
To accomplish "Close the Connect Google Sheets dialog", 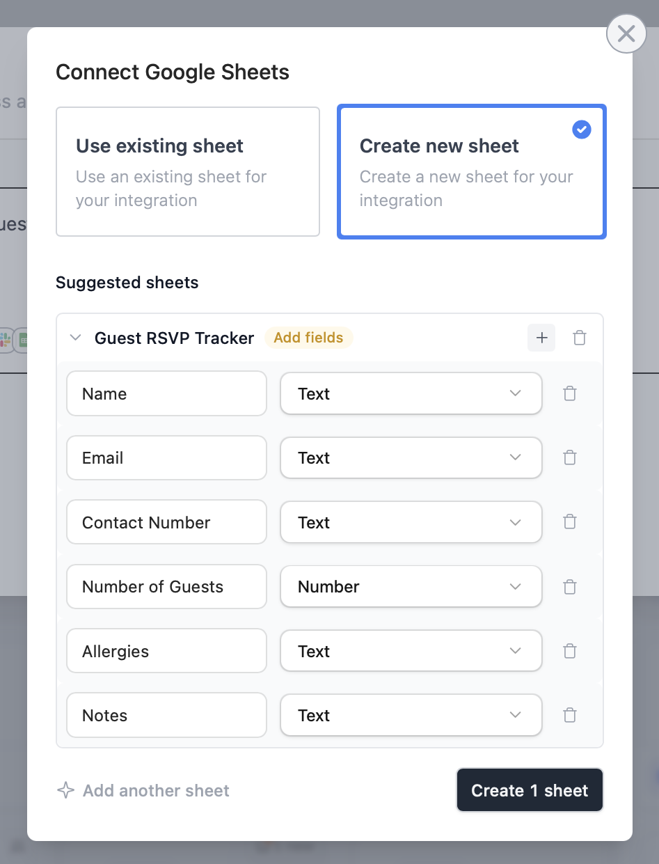I will point(626,33).
